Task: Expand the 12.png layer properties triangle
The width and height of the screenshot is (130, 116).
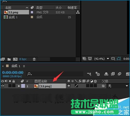Action: 19,86
